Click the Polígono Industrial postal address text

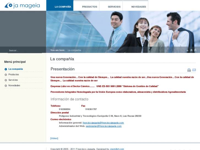(x=100, y=116)
